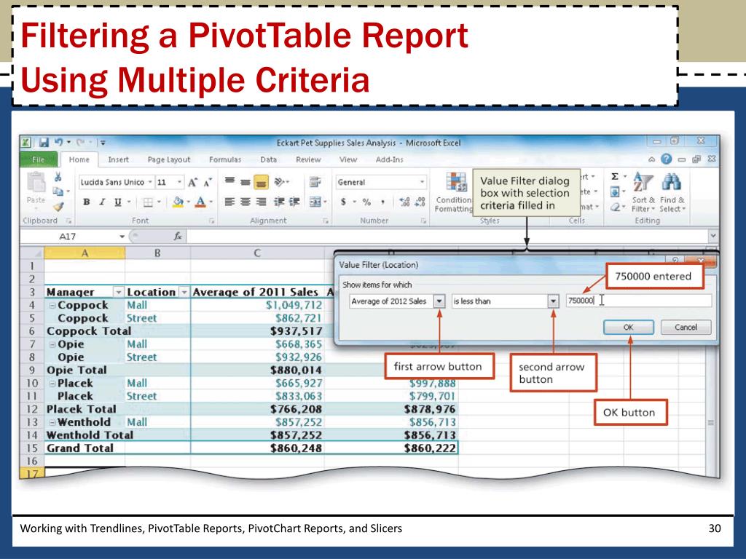
Task: Click the 750000 value input field
Action: coord(638,301)
